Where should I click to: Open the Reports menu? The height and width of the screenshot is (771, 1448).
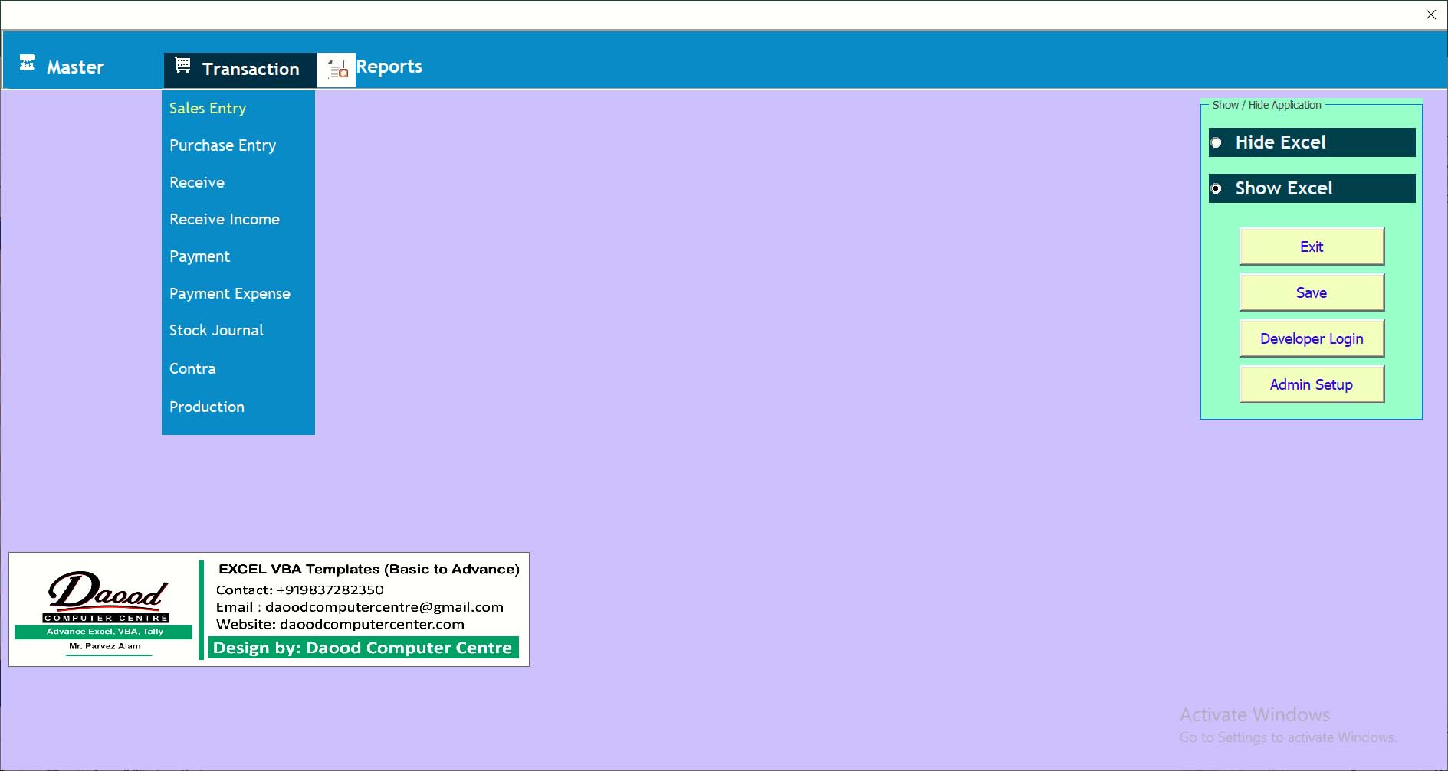tap(389, 67)
